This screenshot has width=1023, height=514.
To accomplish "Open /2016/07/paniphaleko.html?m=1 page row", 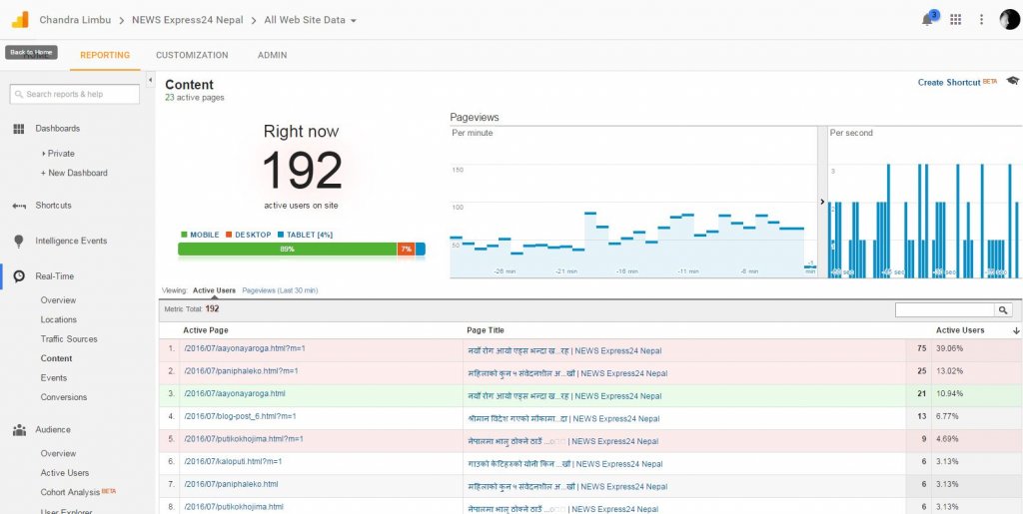I will tap(241, 371).
